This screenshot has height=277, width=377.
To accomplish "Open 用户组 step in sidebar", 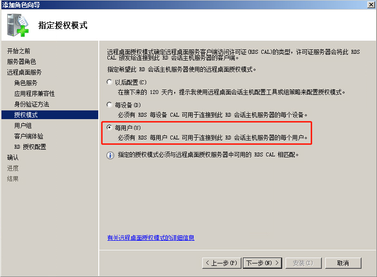I will pyautogui.click(x=23, y=125).
